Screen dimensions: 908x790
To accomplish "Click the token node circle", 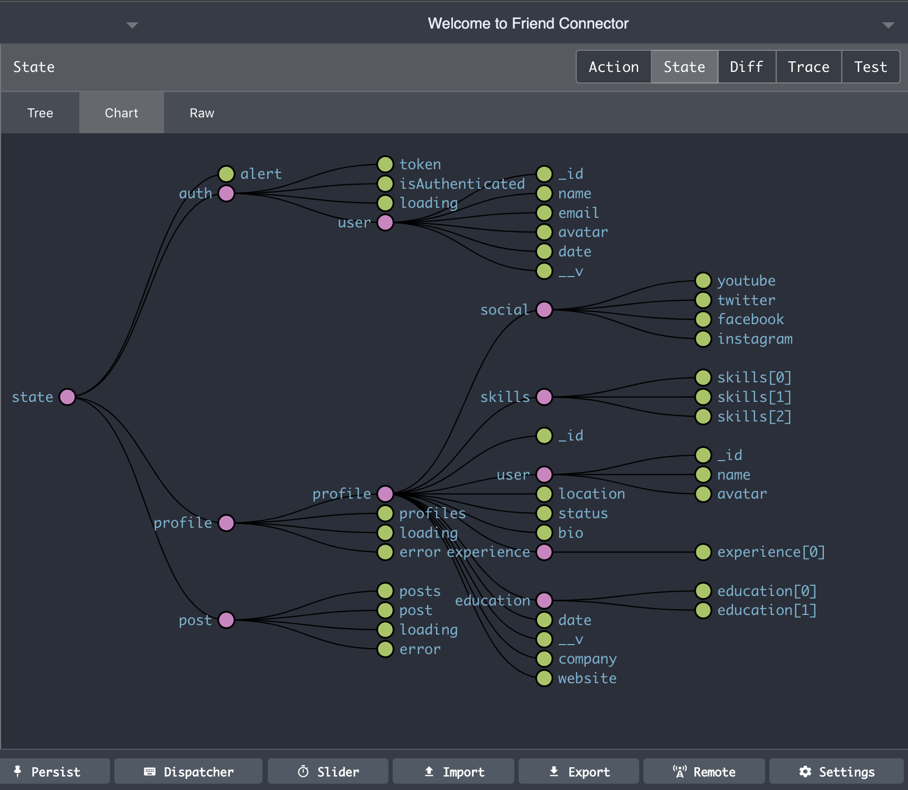I will click(385, 164).
